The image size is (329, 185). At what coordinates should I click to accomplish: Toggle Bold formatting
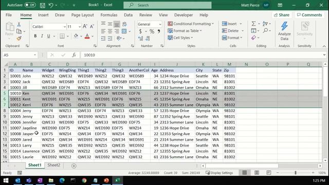pyautogui.click(x=35, y=36)
